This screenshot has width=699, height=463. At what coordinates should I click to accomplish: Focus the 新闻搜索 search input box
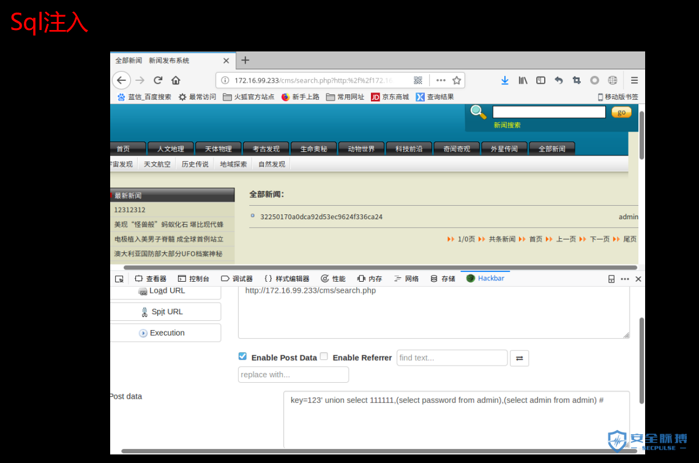pos(549,112)
